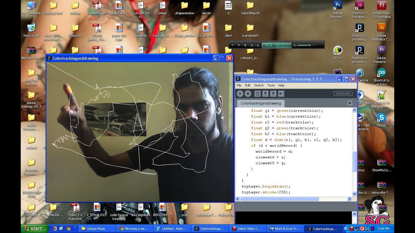Click the line 'worldRecord = d;' in editor
This screenshot has height=233, width=415.
[x=274, y=151]
